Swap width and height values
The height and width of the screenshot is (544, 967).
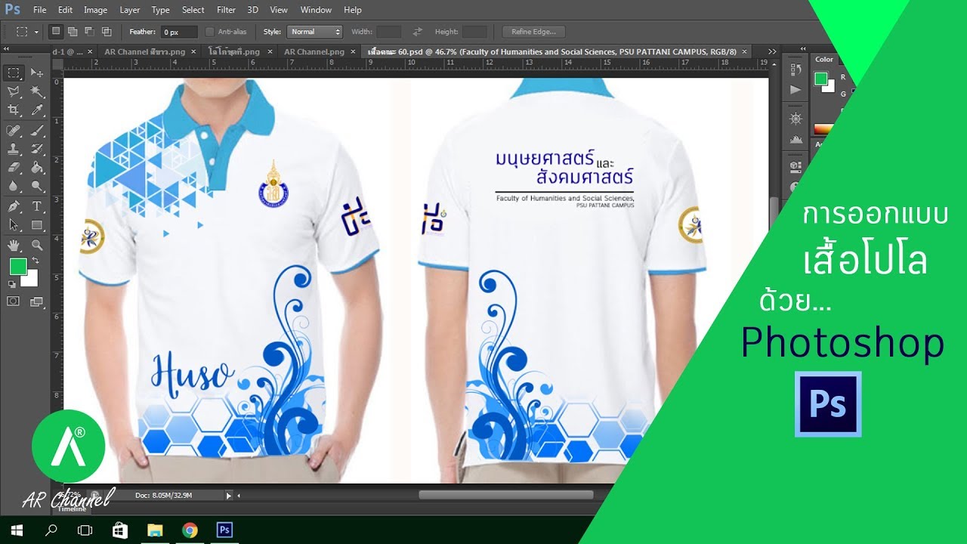point(417,32)
